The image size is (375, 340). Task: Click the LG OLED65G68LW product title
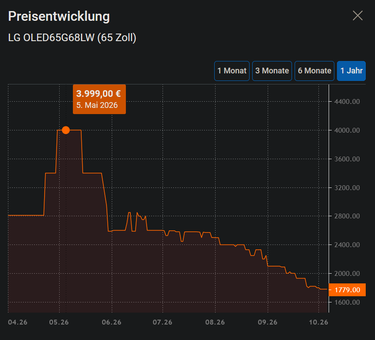coord(72,38)
